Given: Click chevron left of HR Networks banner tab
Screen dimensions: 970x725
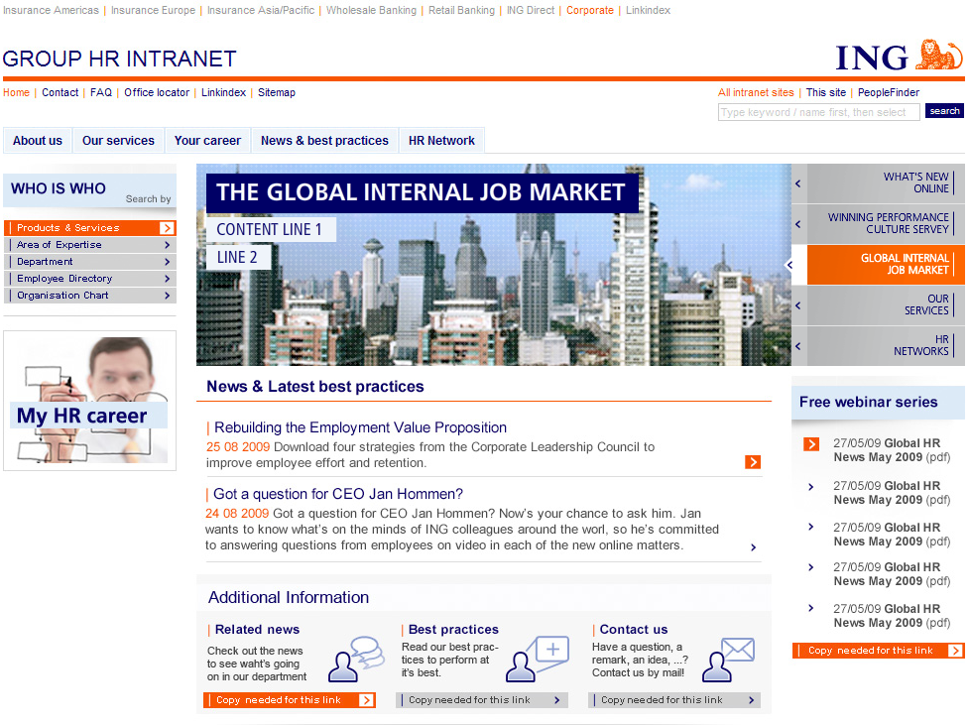Looking at the screenshot, I should pyautogui.click(x=798, y=346).
